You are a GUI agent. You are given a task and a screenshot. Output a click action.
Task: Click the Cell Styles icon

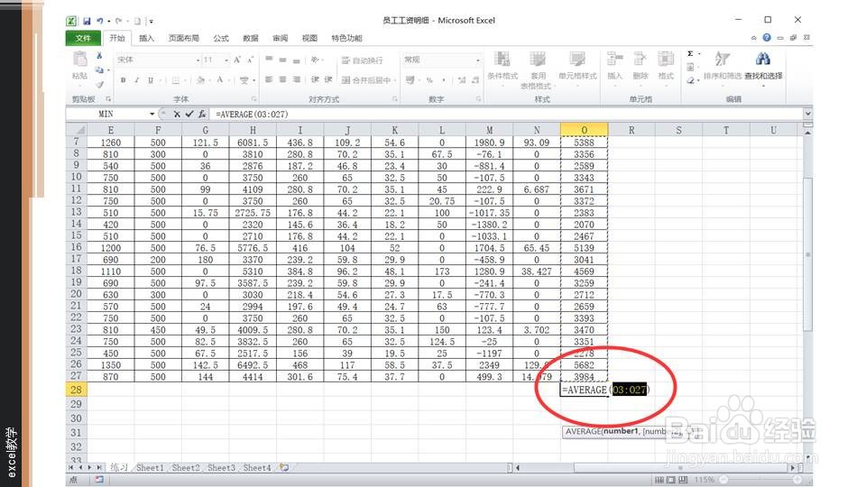point(577,60)
